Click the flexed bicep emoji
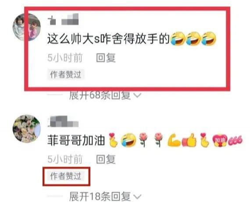The width and height of the screenshot is (250, 202). pyautogui.click(x=174, y=140)
